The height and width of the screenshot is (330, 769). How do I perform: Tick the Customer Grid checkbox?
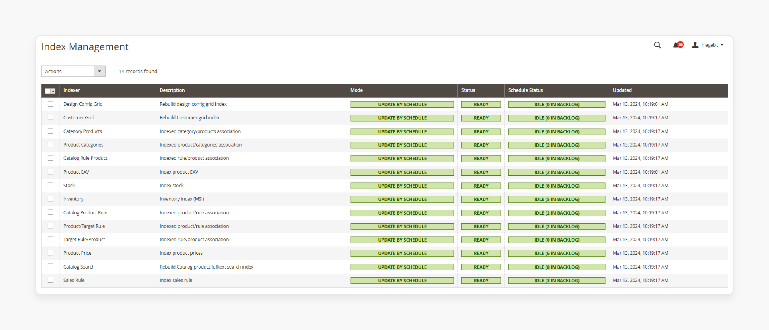pos(51,117)
